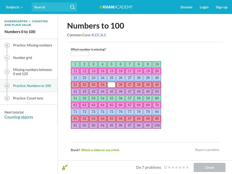Image resolution: width=232 pixels, height=174 pixels.
Task: Click Report a problem link
Action: coord(207,150)
